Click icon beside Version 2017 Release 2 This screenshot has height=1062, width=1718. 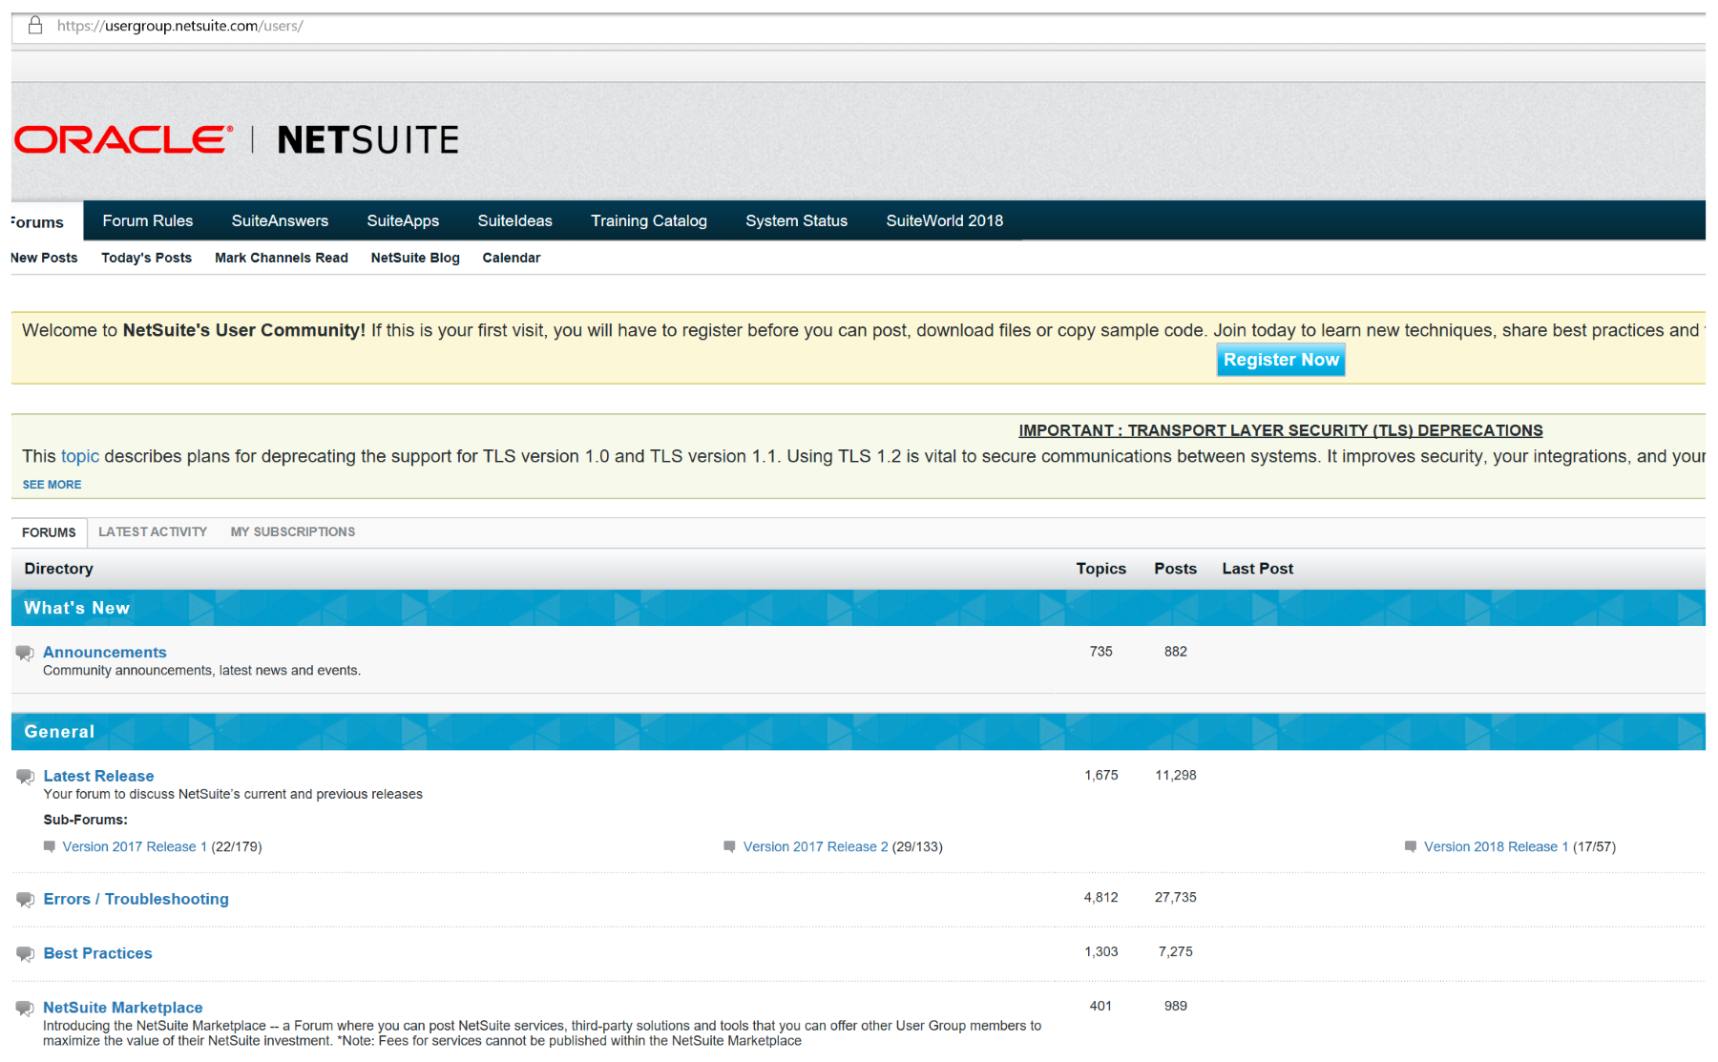coord(729,846)
